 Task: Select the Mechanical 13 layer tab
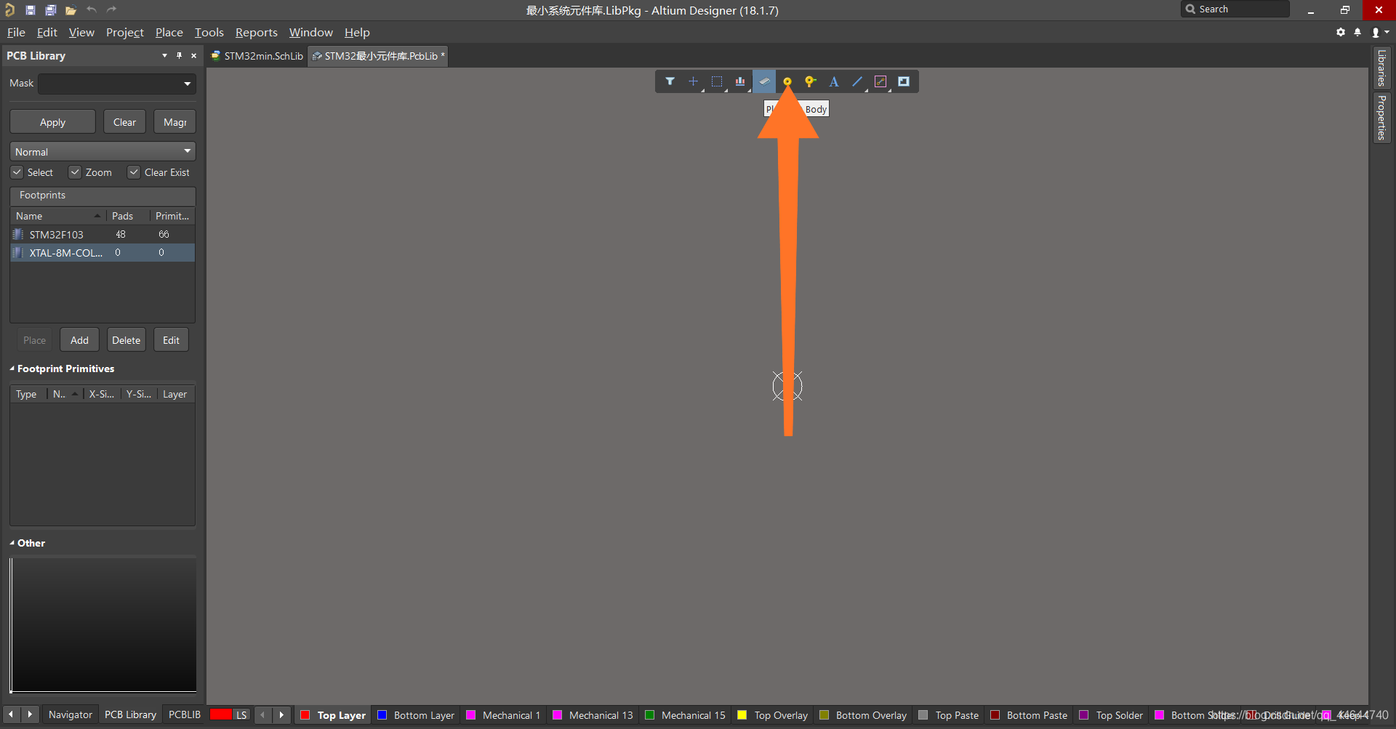pyautogui.click(x=593, y=715)
